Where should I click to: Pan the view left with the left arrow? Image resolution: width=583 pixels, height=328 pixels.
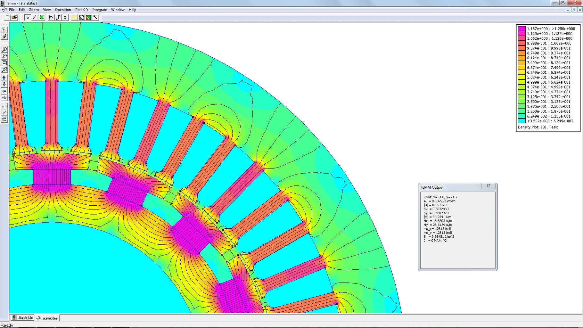pyautogui.click(x=4, y=91)
